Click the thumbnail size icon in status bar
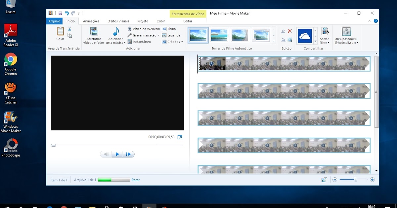Image resolution: width=397 pixels, height=208 pixels. [324, 180]
